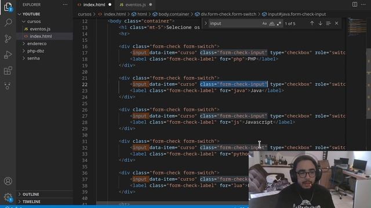The height and width of the screenshot is (208, 371).
Task: Expand the OUTLINE panel
Action: click(x=45, y=194)
